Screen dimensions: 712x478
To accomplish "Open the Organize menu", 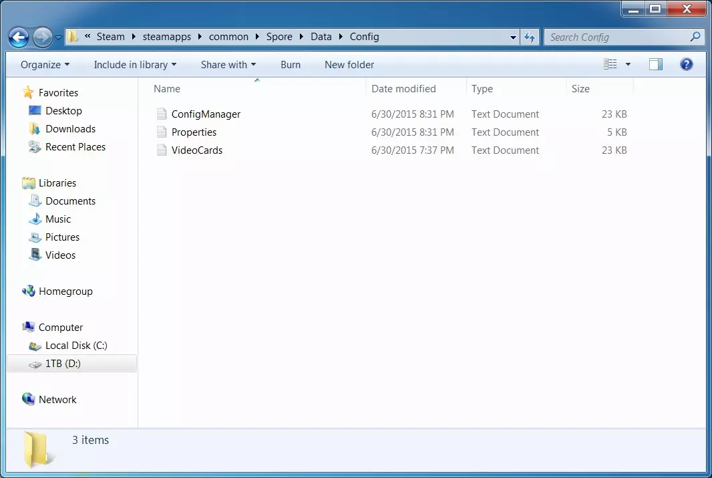I will click(45, 65).
